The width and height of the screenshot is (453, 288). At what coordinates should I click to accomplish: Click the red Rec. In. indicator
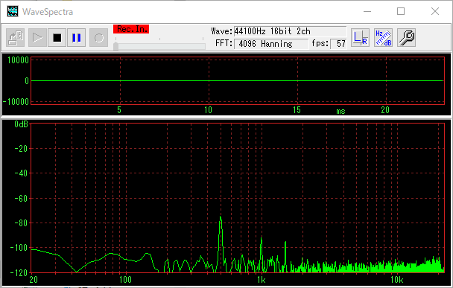tap(131, 29)
